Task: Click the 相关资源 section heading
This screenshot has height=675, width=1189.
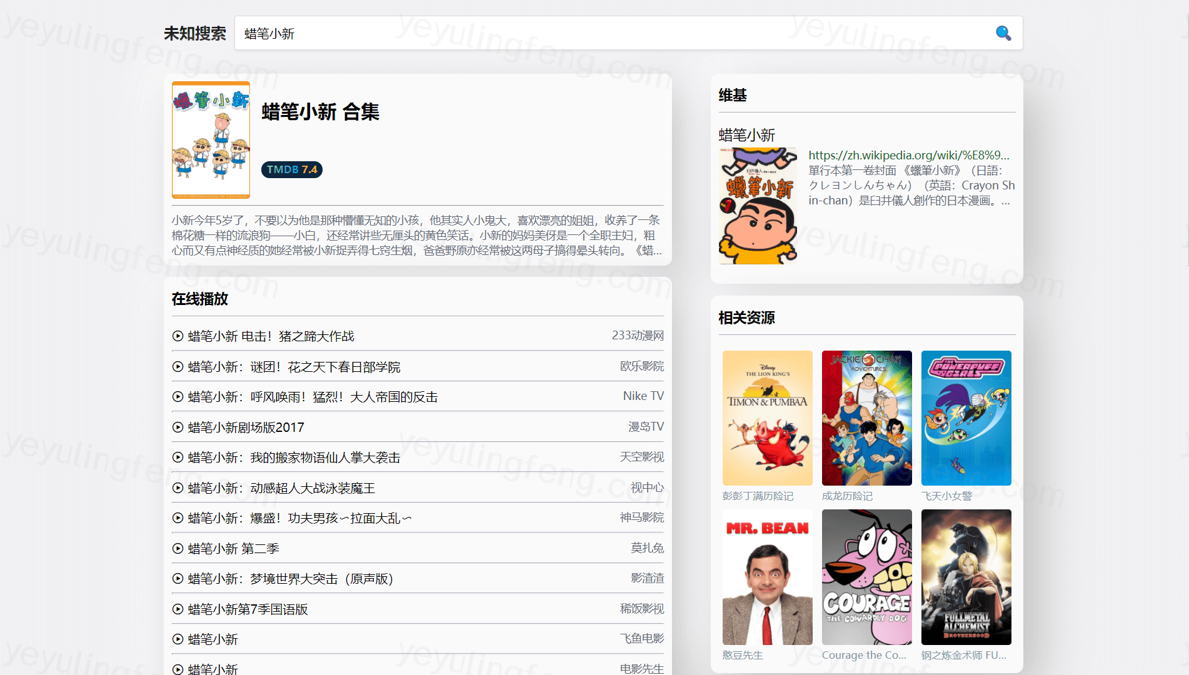Action: (x=747, y=318)
